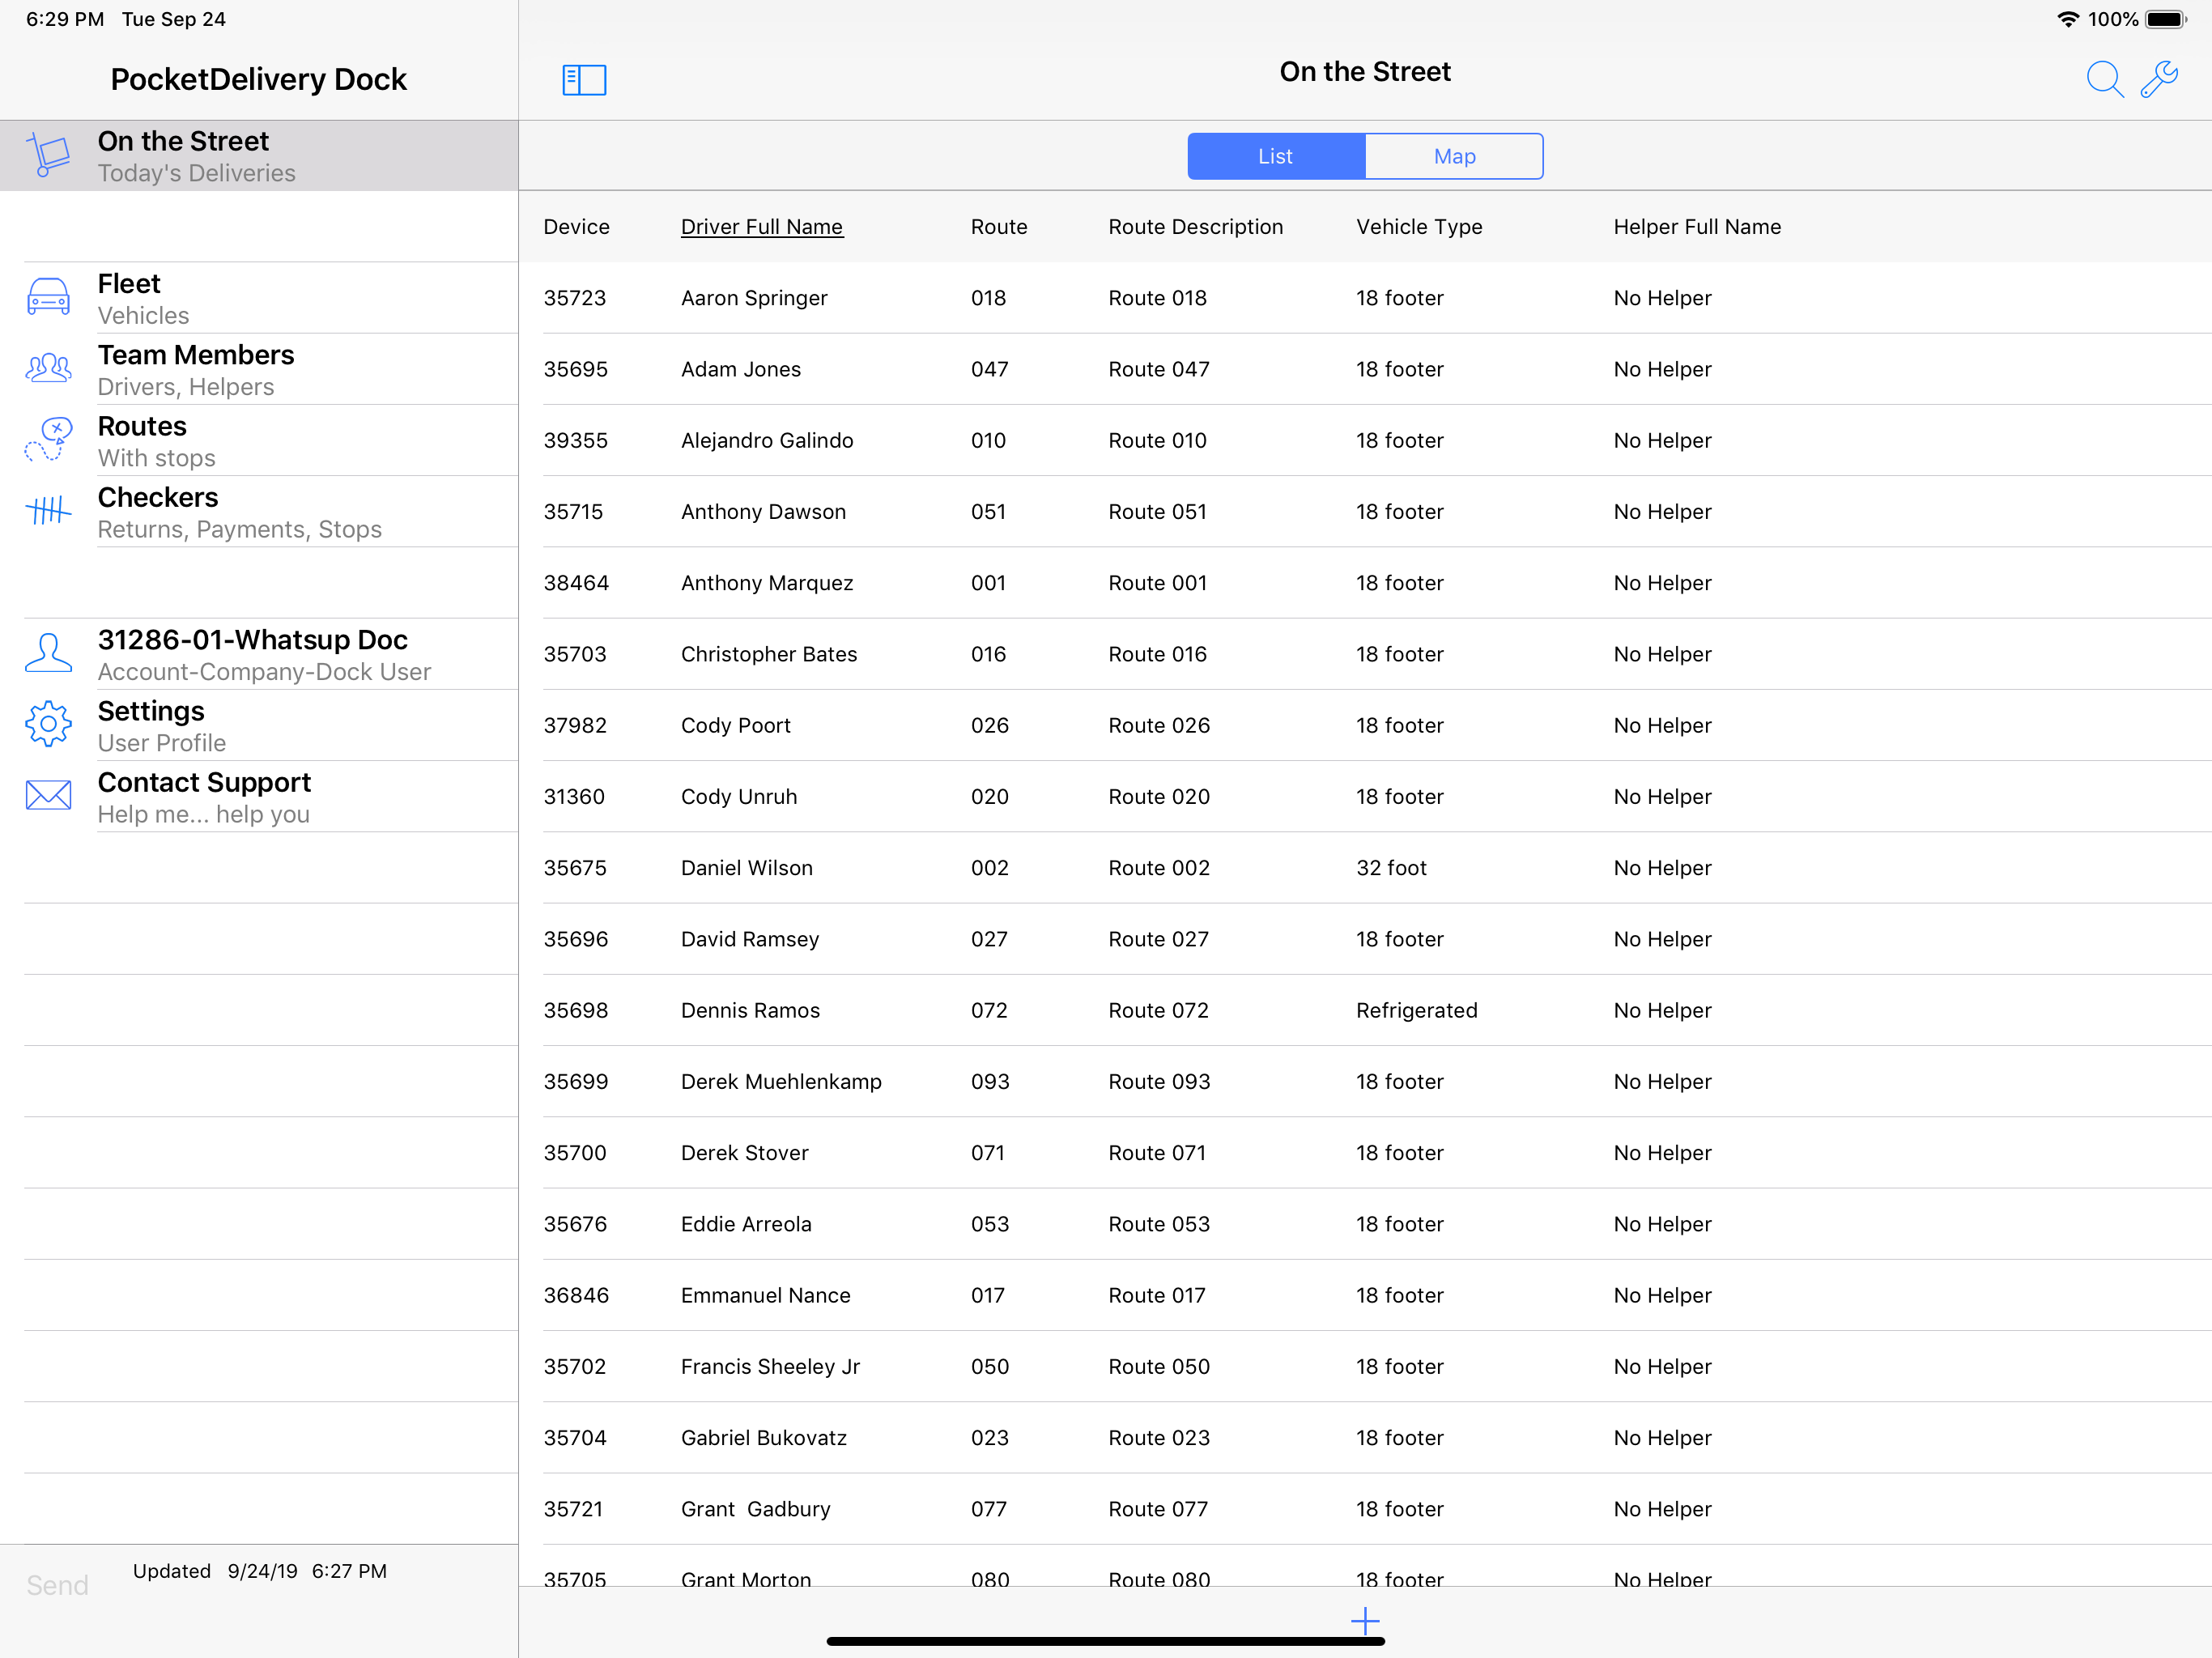This screenshot has height=1658, width=2212.
Task: Tap route number 071 cell
Action: click(987, 1152)
